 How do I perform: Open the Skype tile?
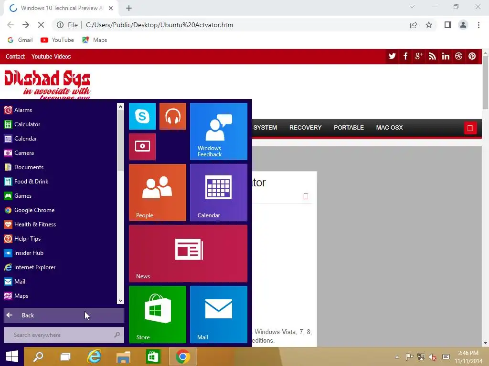tap(142, 116)
